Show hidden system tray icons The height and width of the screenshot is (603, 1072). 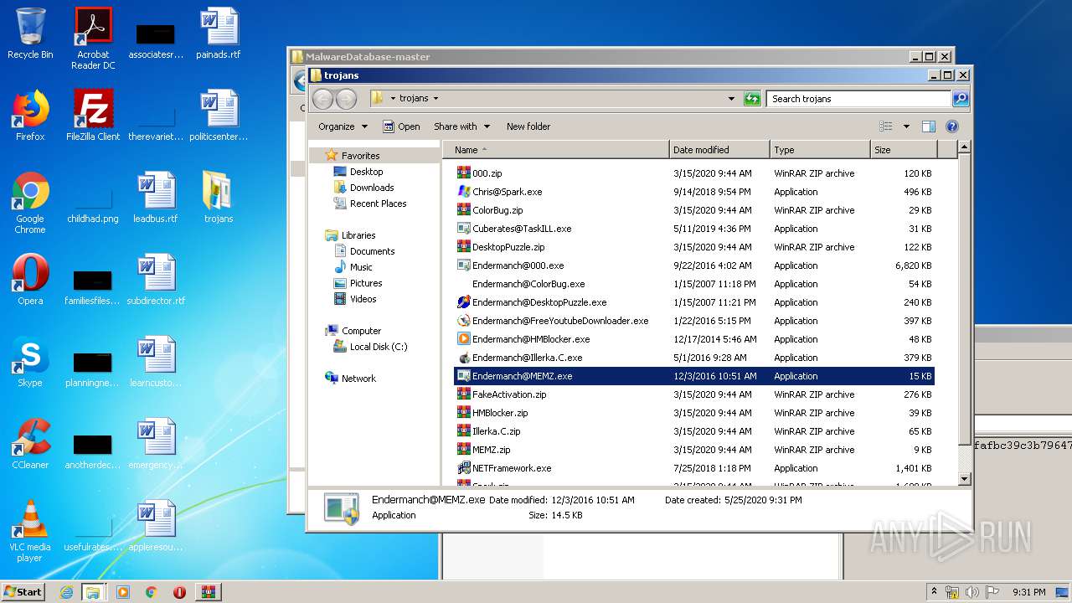point(935,592)
